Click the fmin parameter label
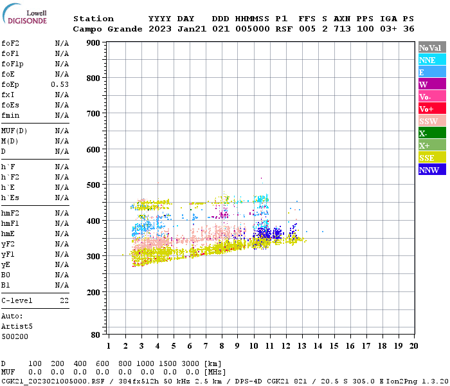This screenshot has height=386, width=450. [10, 115]
